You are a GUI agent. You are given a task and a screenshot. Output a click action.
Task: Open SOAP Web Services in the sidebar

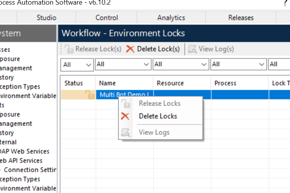click(x=25, y=151)
